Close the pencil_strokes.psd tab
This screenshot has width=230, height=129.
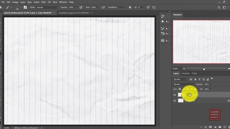coord(54,13)
